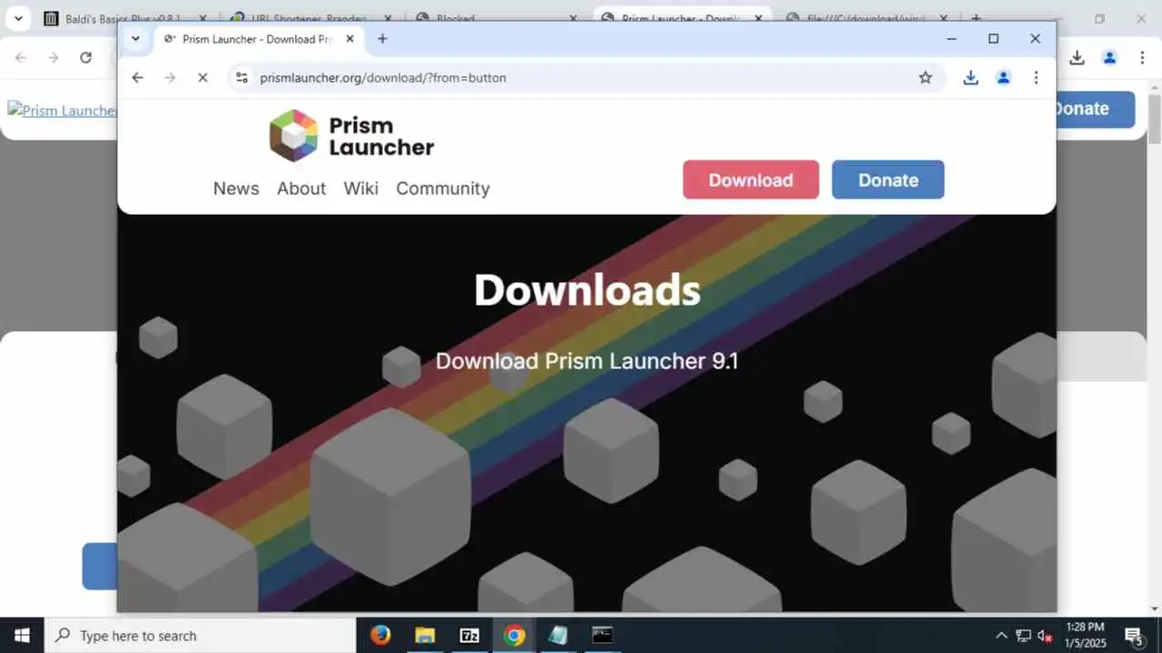
Task: View site information icon beside prismlauncher.org URL
Action: point(241,78)
